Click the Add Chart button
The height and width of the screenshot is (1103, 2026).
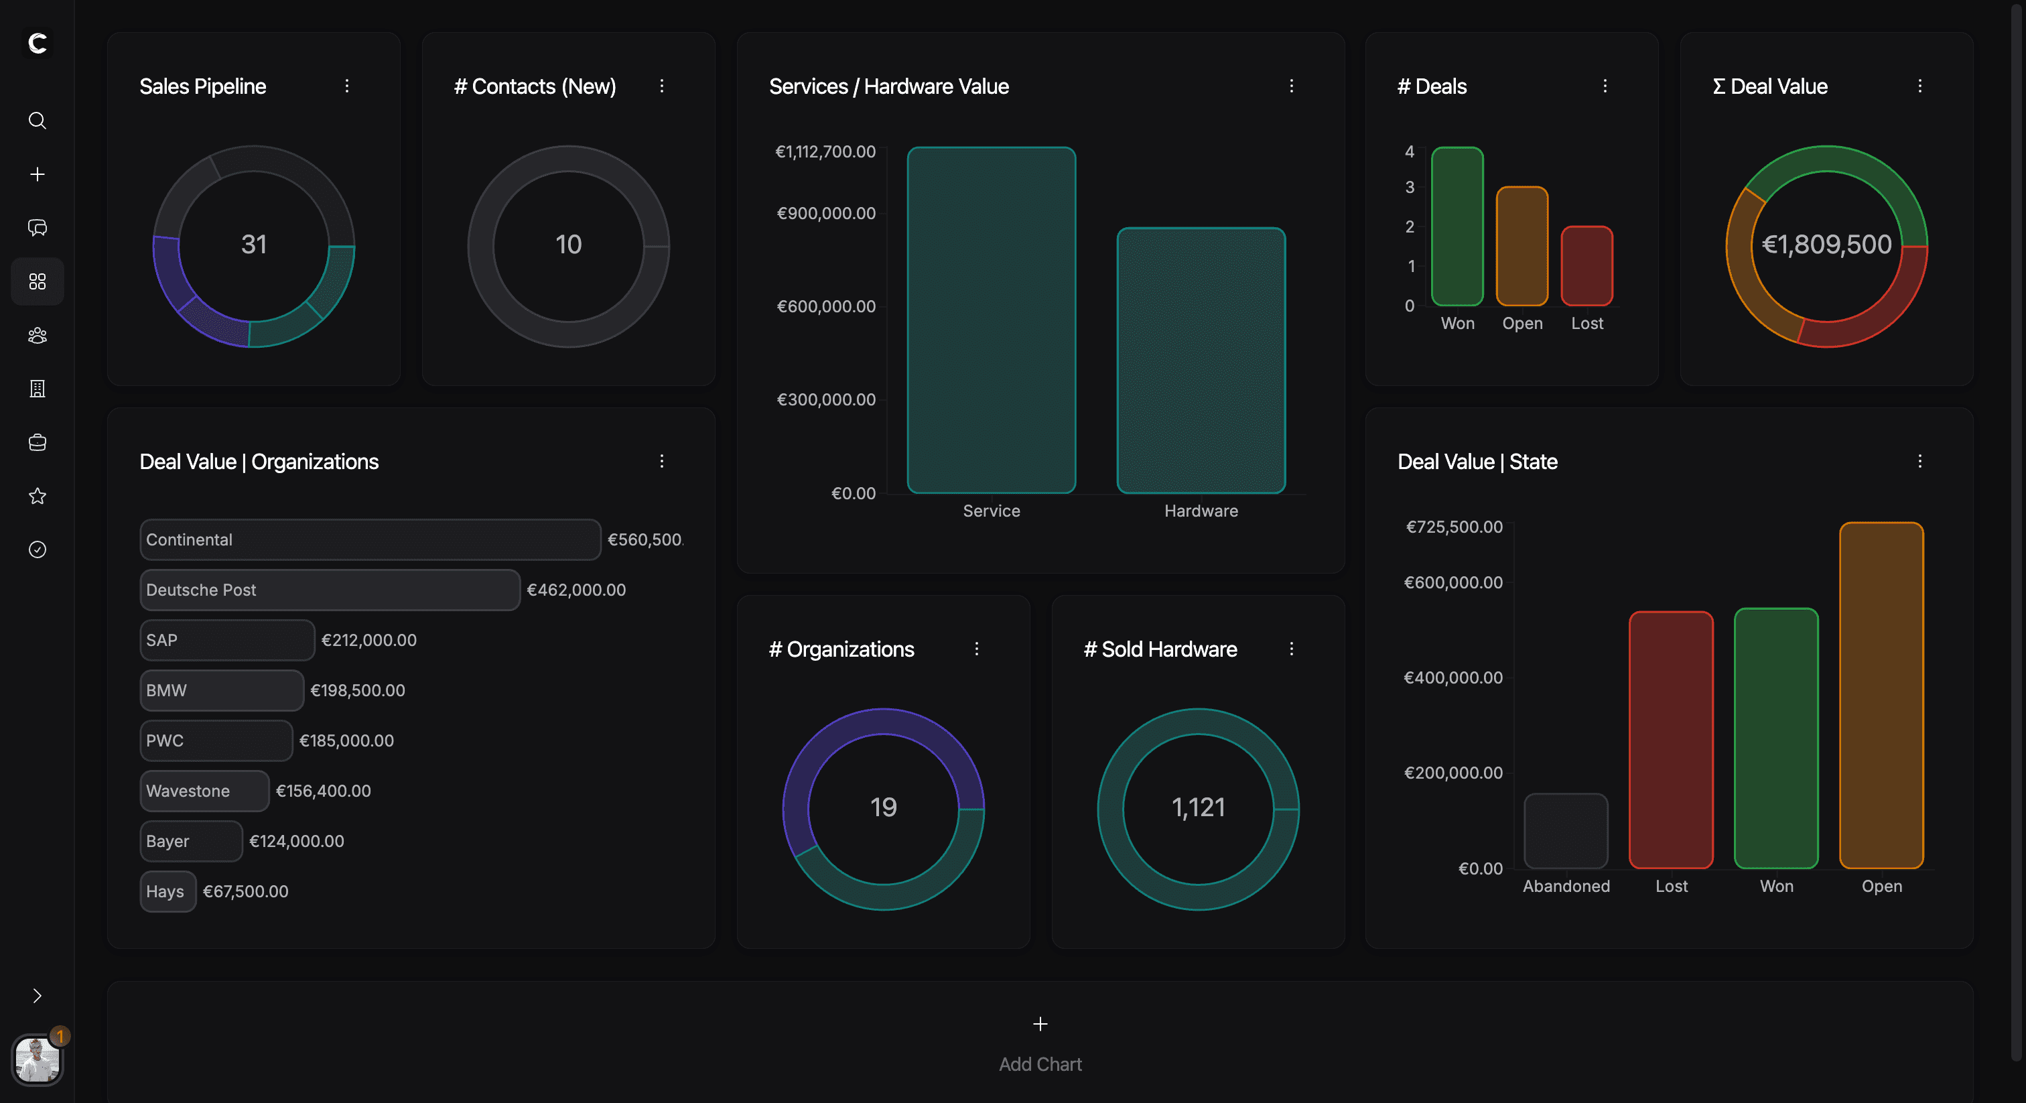click(1040, 1041)
